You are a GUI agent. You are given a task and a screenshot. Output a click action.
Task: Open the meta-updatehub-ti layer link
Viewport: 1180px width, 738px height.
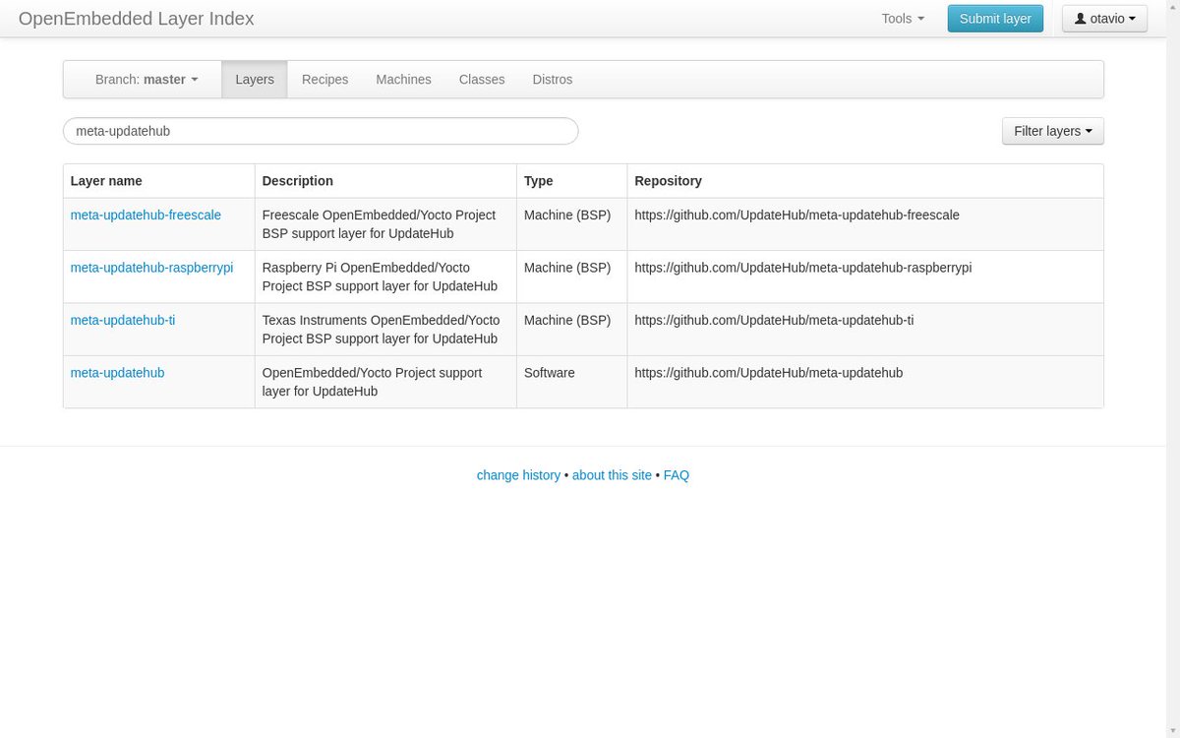click(x=123, y=320)
